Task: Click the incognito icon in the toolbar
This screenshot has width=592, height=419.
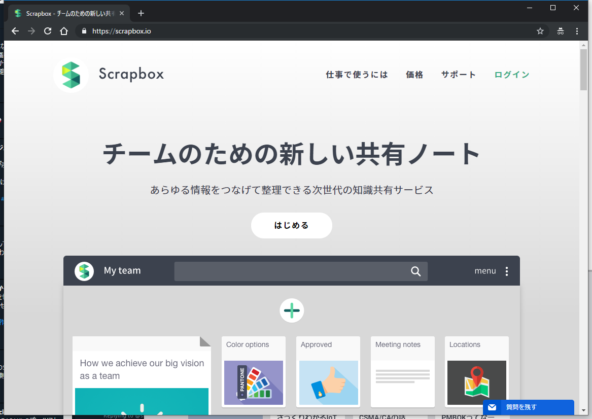Action: click(x=560, y=31)
